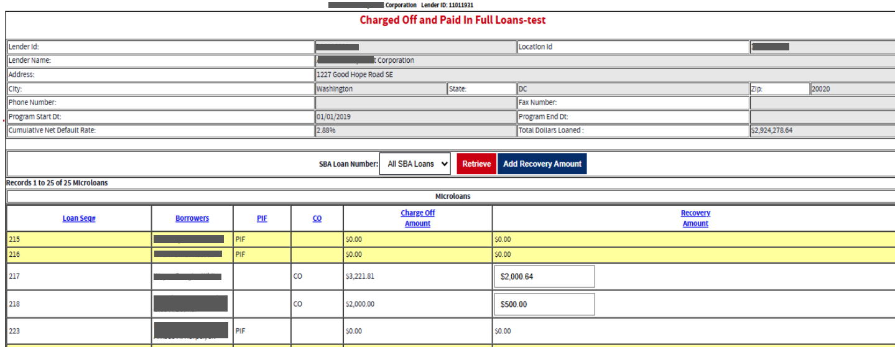Edit the $500.00 recovery amount field
The image size is (895, 347).
[544, 305]
